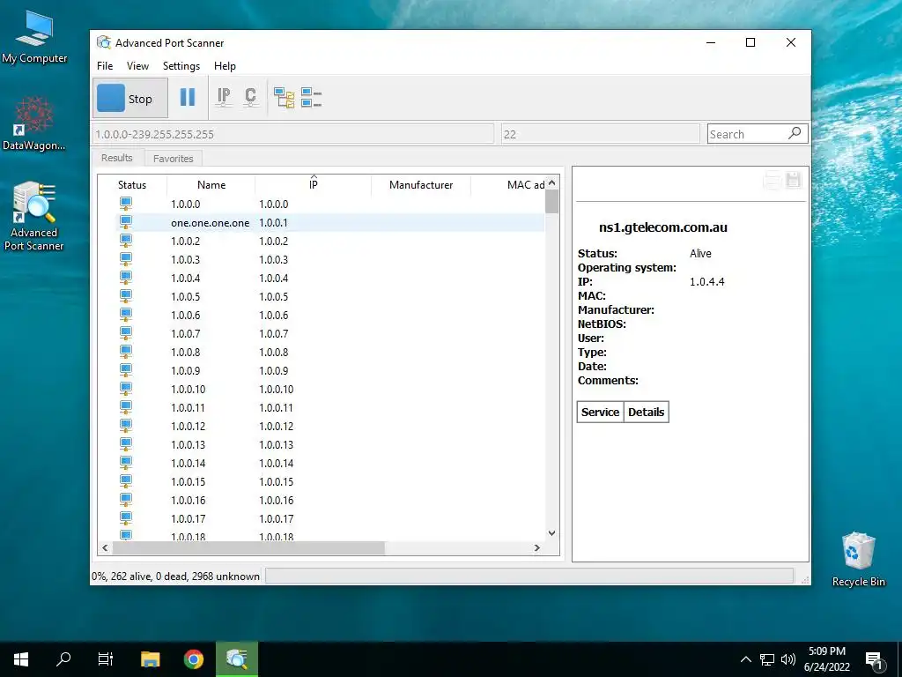Sort by the Manufacturer column header
The image size is (902, 677).
tap(420, 185)
